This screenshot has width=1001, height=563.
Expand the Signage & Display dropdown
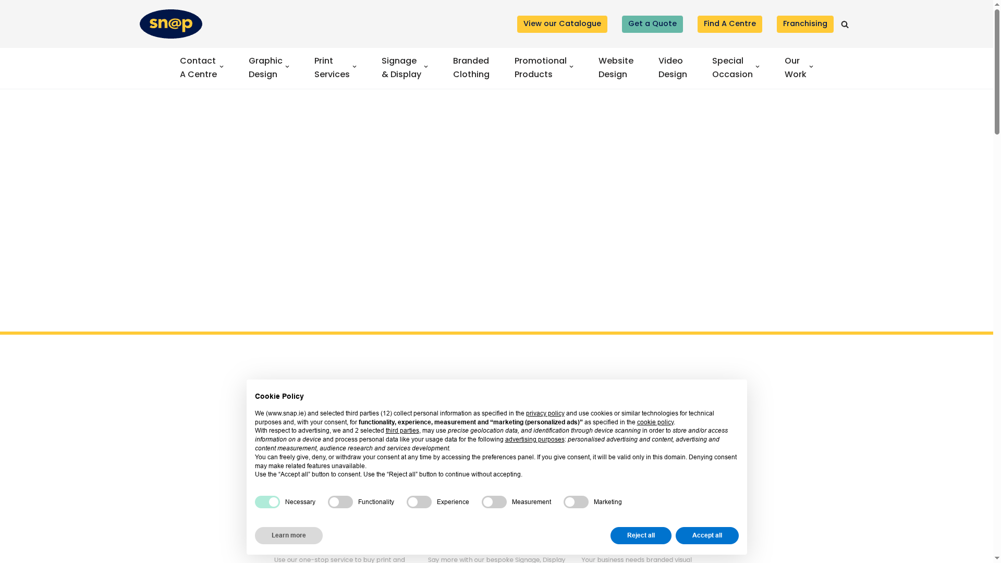coord(426,67)
